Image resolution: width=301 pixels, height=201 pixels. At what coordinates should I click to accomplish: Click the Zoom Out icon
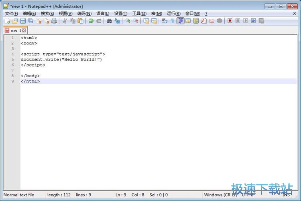pos(136,21)
